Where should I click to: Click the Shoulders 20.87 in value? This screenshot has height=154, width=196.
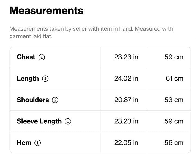pyautogui.click(x=126, y=100)
